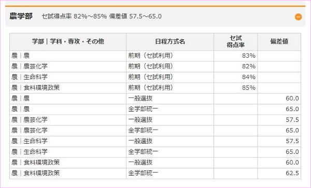Click 一般選抜 in the 農｜農 row
This screenshot has height=188, width=311.
point(140,99)
